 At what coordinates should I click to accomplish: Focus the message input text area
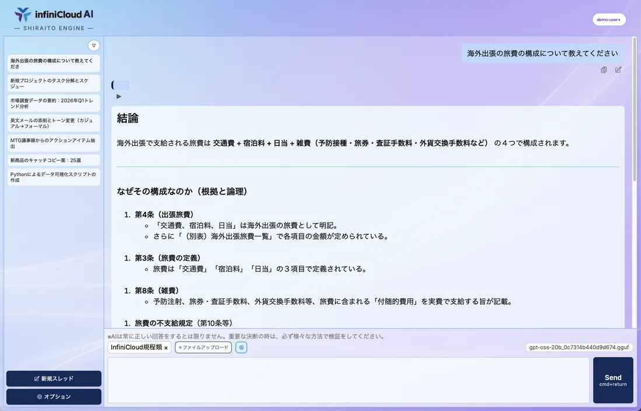coord(349,380)
